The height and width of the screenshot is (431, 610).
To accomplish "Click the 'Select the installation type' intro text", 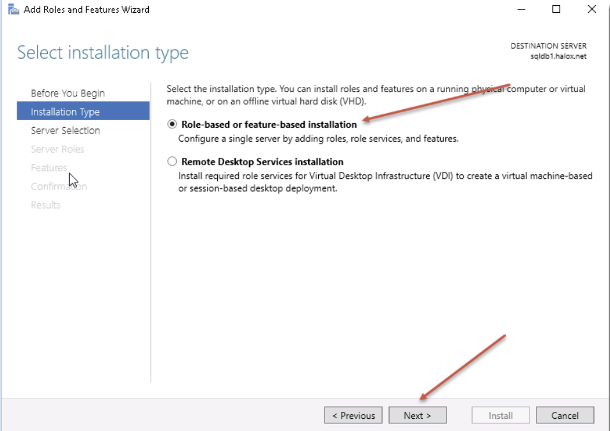I will coord(376,95).
